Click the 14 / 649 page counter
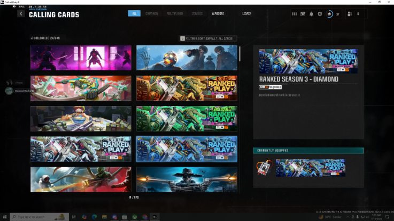Image resolution: width=394 pixels, height=221 pixels. 134,197
